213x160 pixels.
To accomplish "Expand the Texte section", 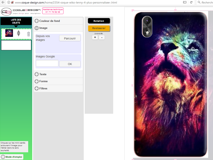I will click(x=58, y=74).
